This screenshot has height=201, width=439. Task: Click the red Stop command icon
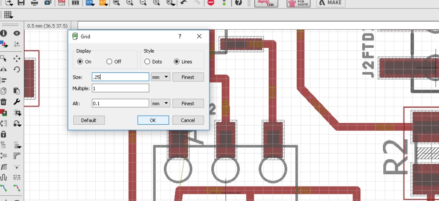211,3
